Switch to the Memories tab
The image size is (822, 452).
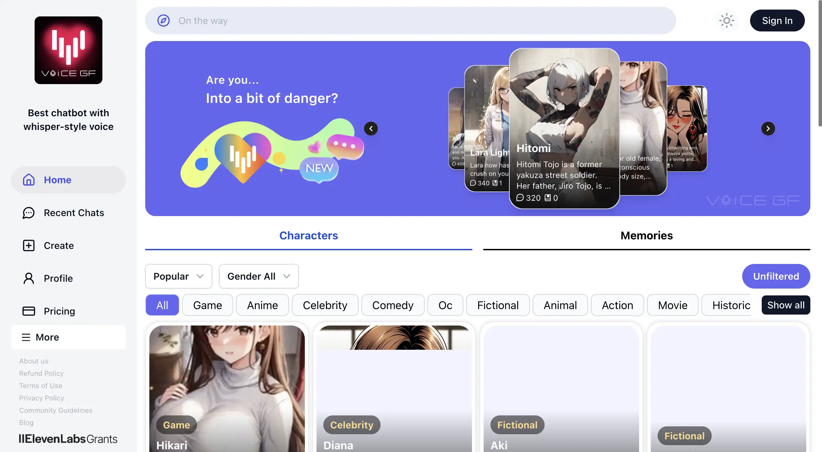(646, 235)
